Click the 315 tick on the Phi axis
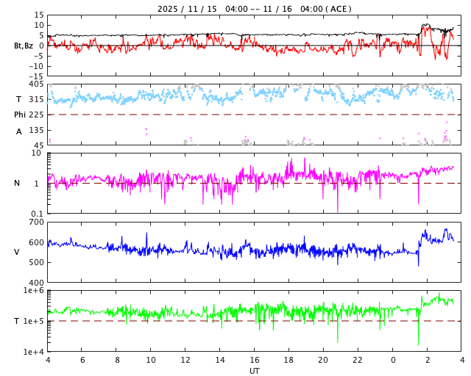The width and height of the screenshot is (471, 376). coord(36,99)
